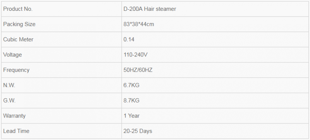Viewport: 310px width, 140px height.
Task: Select the 50HZ/60HZ value
Action: pos(138,70)
